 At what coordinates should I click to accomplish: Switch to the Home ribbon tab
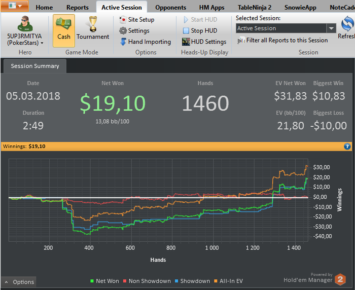tap(44, 8)
